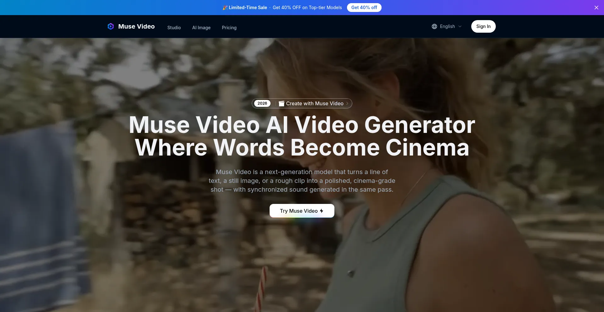Open the English language dropdown

pos(447,26)
